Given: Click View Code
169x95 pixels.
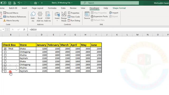Looking at the screenshot, I should (x=74, y=17).
